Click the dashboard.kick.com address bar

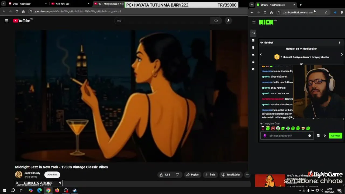pos(298,12)
